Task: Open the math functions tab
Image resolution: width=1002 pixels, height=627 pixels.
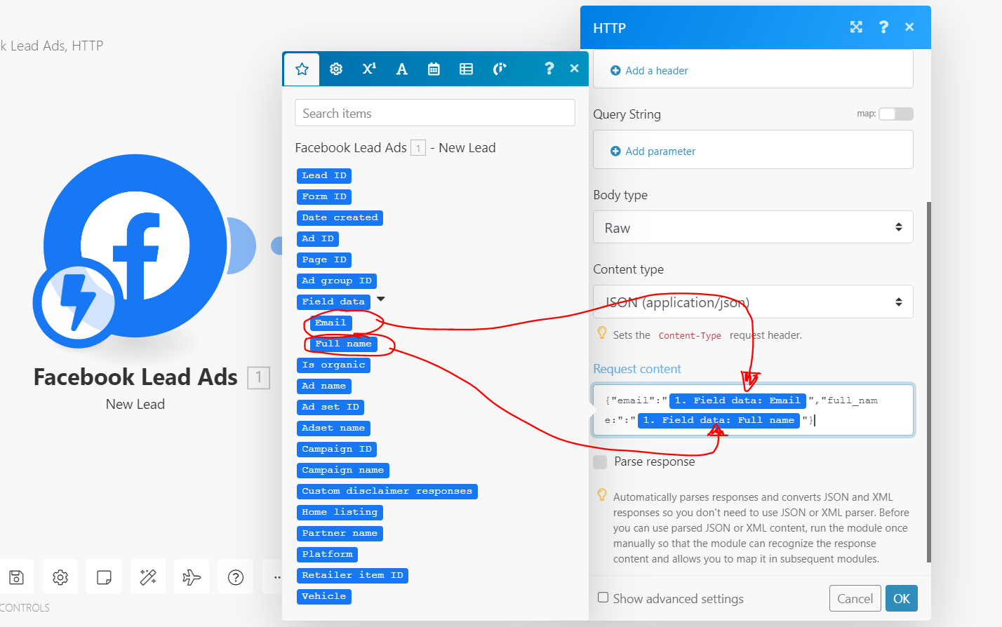Action: coord(369,69)
